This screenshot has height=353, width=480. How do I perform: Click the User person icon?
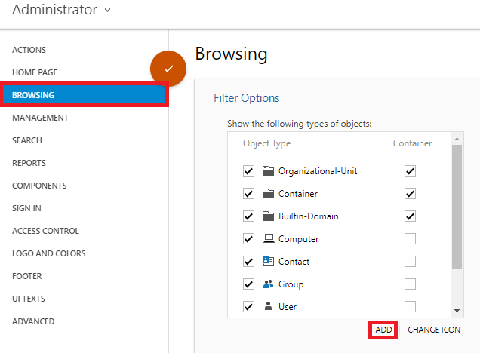tap(268, 306)
